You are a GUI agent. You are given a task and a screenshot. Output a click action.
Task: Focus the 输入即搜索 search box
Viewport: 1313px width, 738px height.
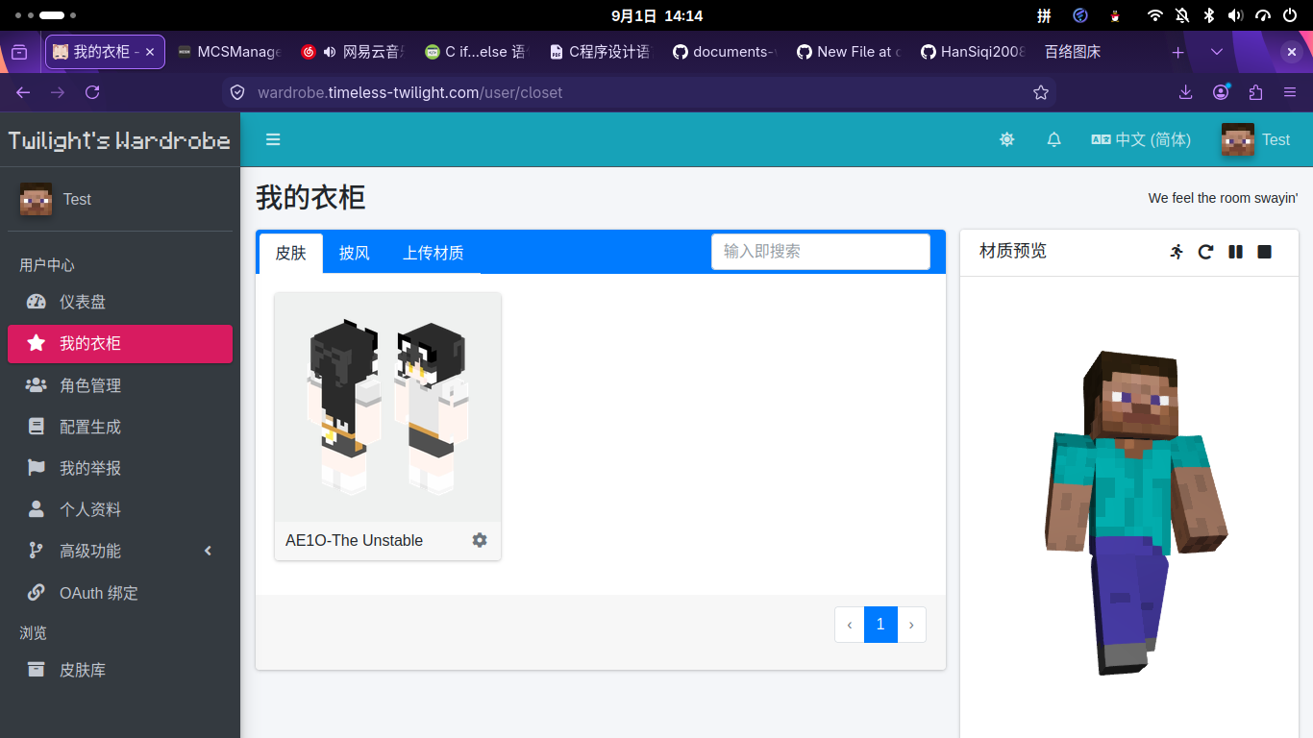coord(821,252)
